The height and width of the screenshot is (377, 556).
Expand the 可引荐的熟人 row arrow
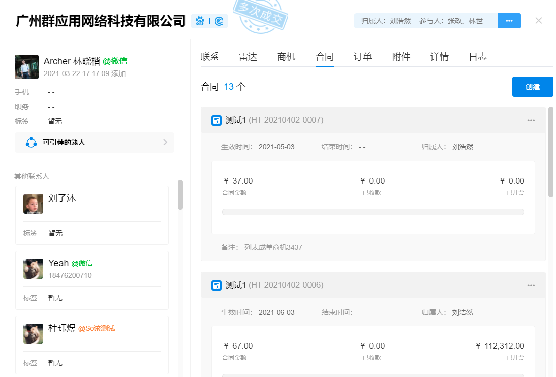coord(165,142)
